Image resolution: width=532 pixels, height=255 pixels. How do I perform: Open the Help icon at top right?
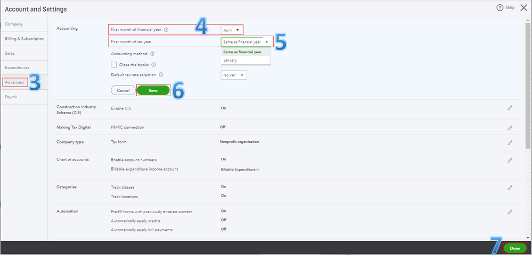[500, 8]
